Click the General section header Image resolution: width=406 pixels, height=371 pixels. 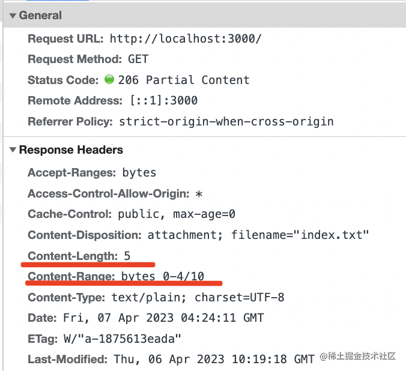pos(40,16)
